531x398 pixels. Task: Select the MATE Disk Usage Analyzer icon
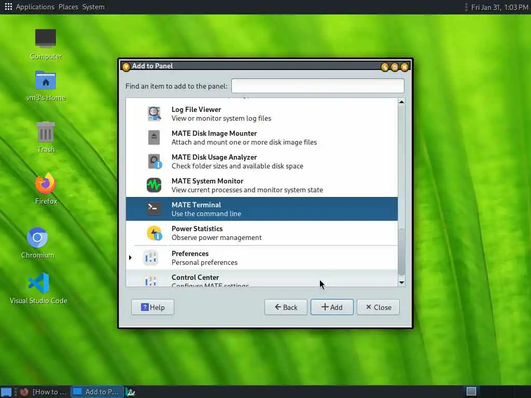point(155,162)
